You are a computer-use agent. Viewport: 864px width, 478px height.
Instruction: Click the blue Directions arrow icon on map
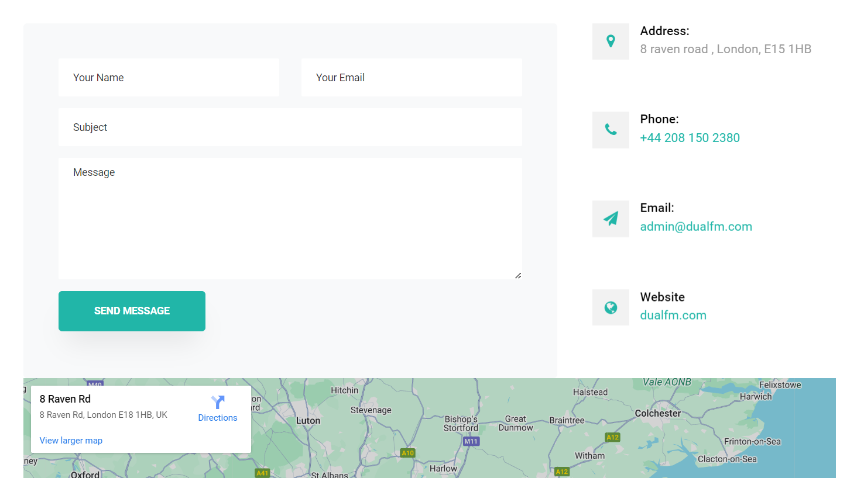coord(218,402)
